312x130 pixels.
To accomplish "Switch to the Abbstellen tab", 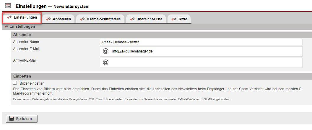I will [x=62, y=19].
